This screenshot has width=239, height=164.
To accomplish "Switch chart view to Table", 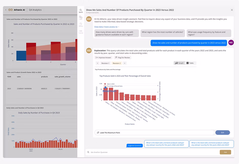I will coord(190,63).
